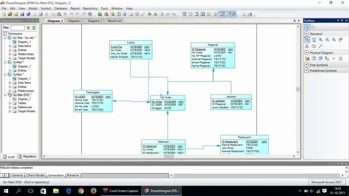Expand the Relationships folder under Go Mart - Go Jek
Screen dimensions: 349x196
(10, 54)
